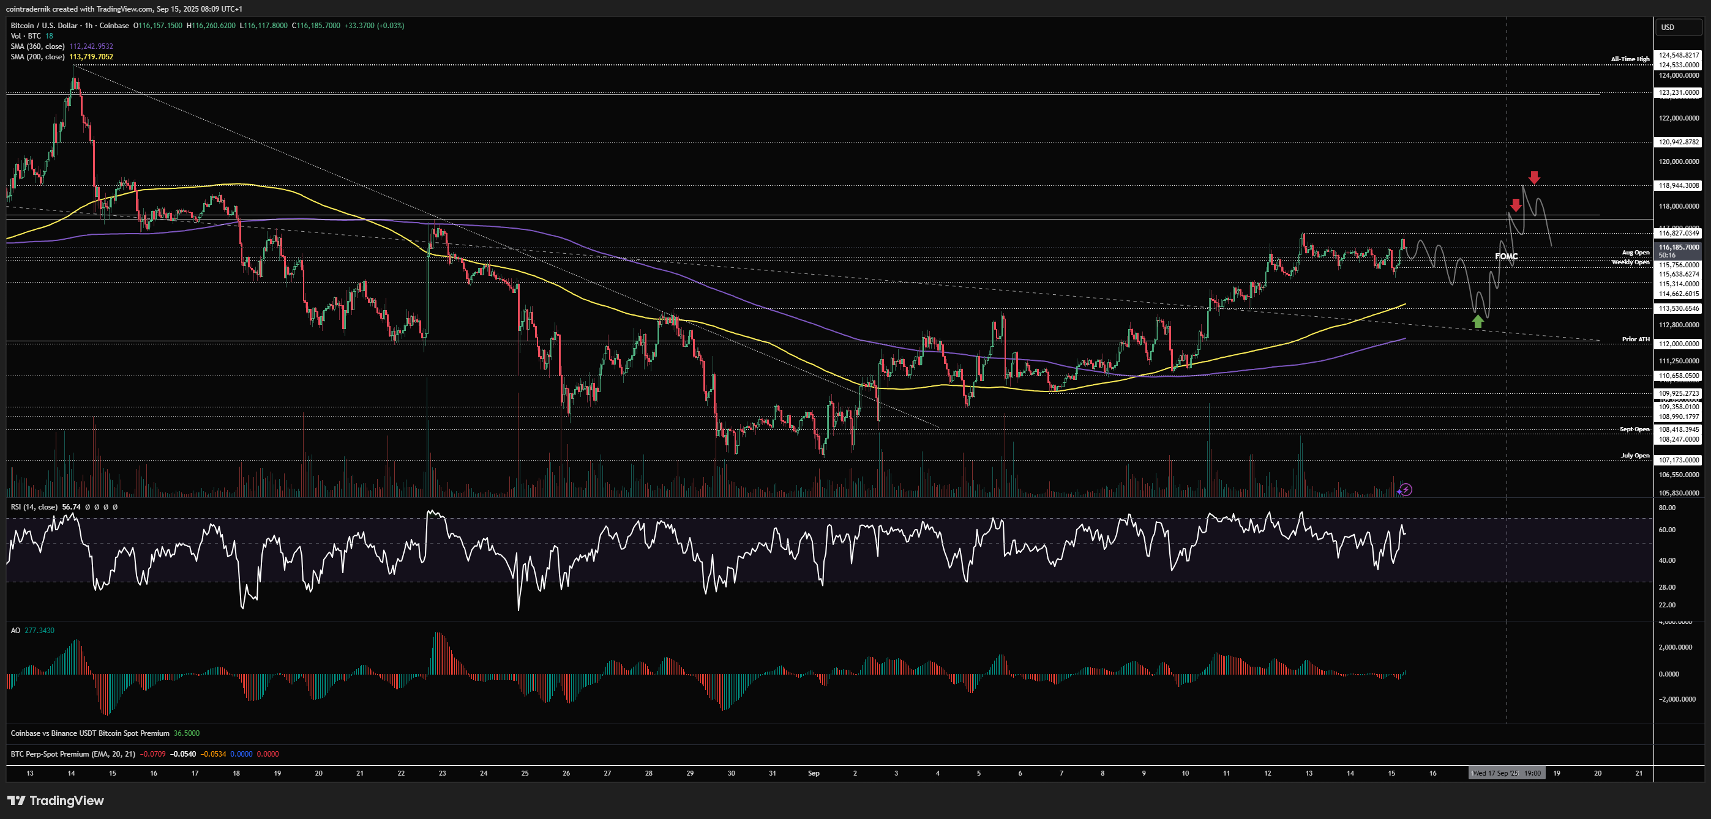This screenshot has width=1711, height=819.
Task: Select the SMA (360, close) indicator legend
Action: click(x=38, y=46)
